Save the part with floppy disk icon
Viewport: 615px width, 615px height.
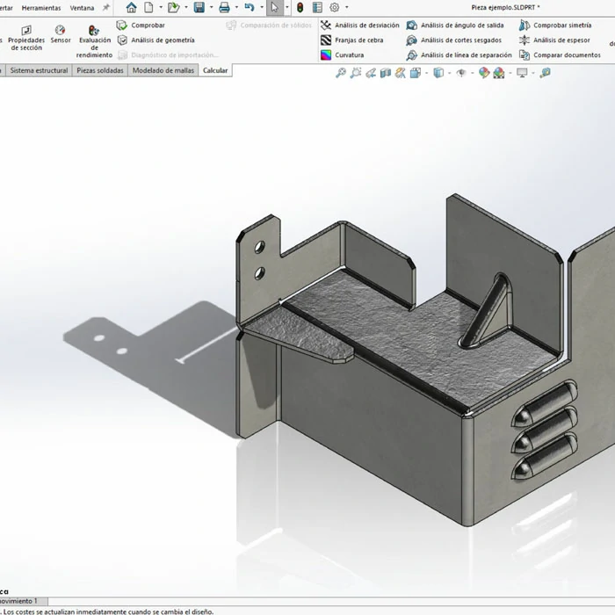pyautogui.click(x=199, y=7)
